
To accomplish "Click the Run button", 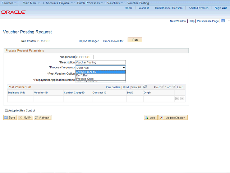I will tap(135, 40).
